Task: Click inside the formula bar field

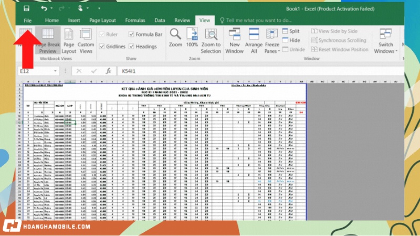Action: click(236, 71)
